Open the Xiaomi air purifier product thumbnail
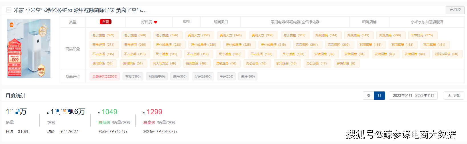Screen dimensions: 467x144 (x=29, y=49)
